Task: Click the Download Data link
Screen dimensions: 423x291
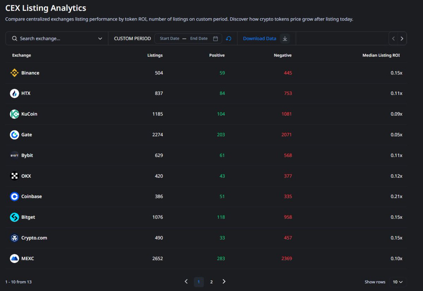Action: click(259, 38)
